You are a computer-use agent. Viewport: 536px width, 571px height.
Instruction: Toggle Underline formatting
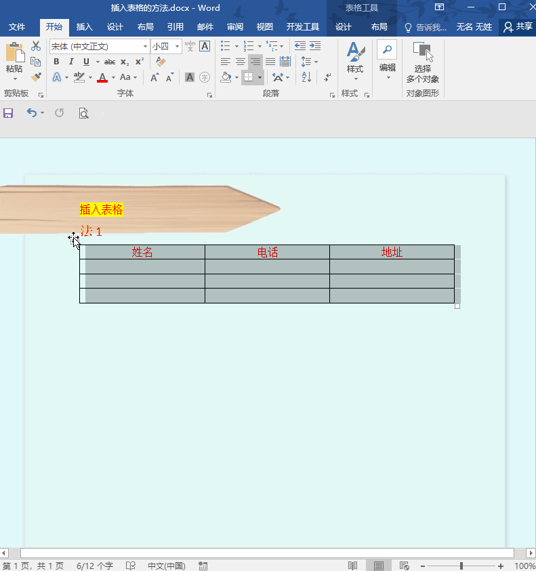click(x=86, y=62)
